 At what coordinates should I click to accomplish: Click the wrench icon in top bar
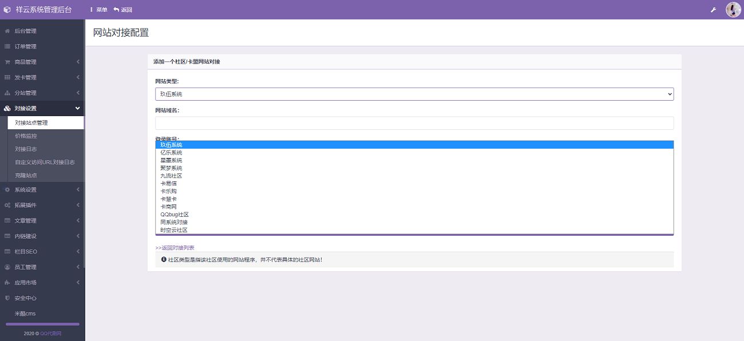(713, 10)
